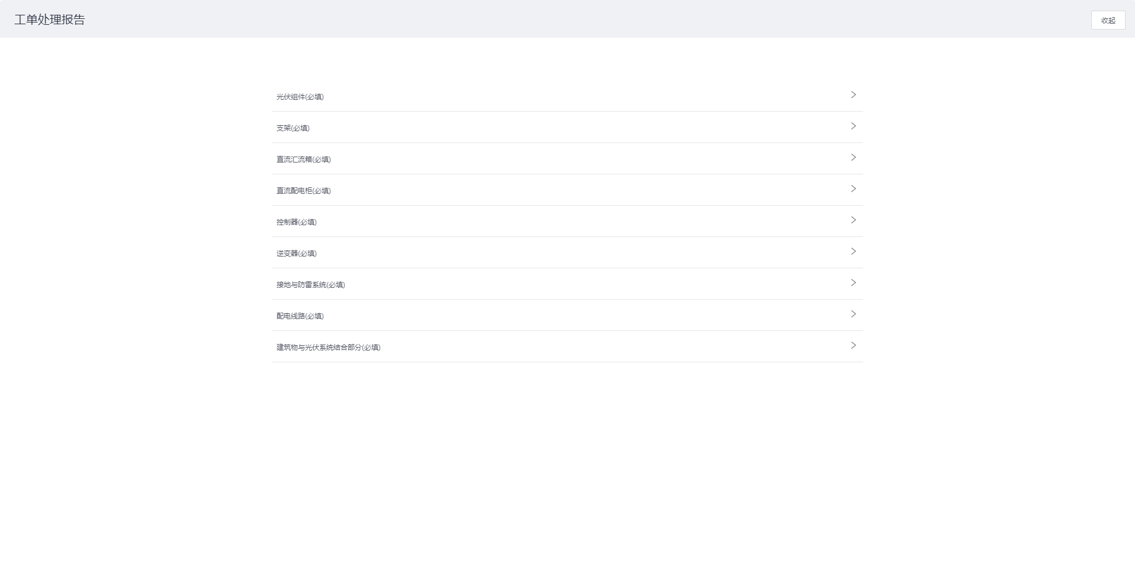Click chevron icon on 配电线路 row
This screenshot has width=1135, height=568.
tap(853, 314)
